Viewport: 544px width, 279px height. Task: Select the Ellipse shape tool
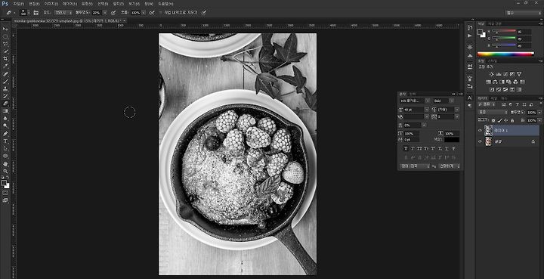click(5, 157)
